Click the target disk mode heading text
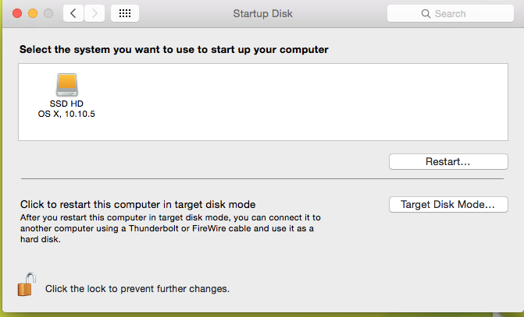The width and height of the screenshot is (524, 317). tap(138, 204)
